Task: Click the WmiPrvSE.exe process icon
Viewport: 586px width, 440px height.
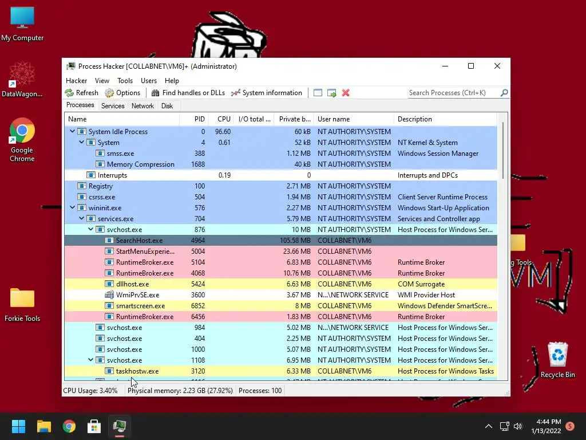Action: coord(109,294)
